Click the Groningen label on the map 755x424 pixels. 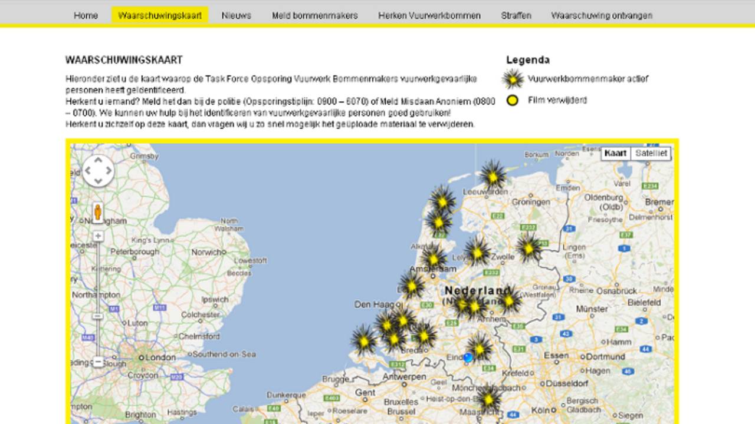[530, 201]
